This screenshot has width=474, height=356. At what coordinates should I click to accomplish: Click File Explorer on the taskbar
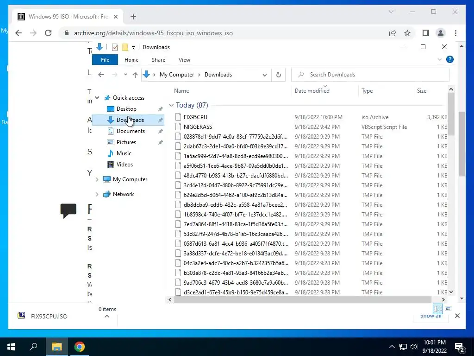tap(56, 347)
